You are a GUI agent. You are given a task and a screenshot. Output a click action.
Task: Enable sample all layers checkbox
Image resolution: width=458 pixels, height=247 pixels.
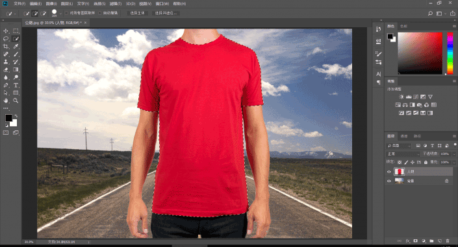67,13
